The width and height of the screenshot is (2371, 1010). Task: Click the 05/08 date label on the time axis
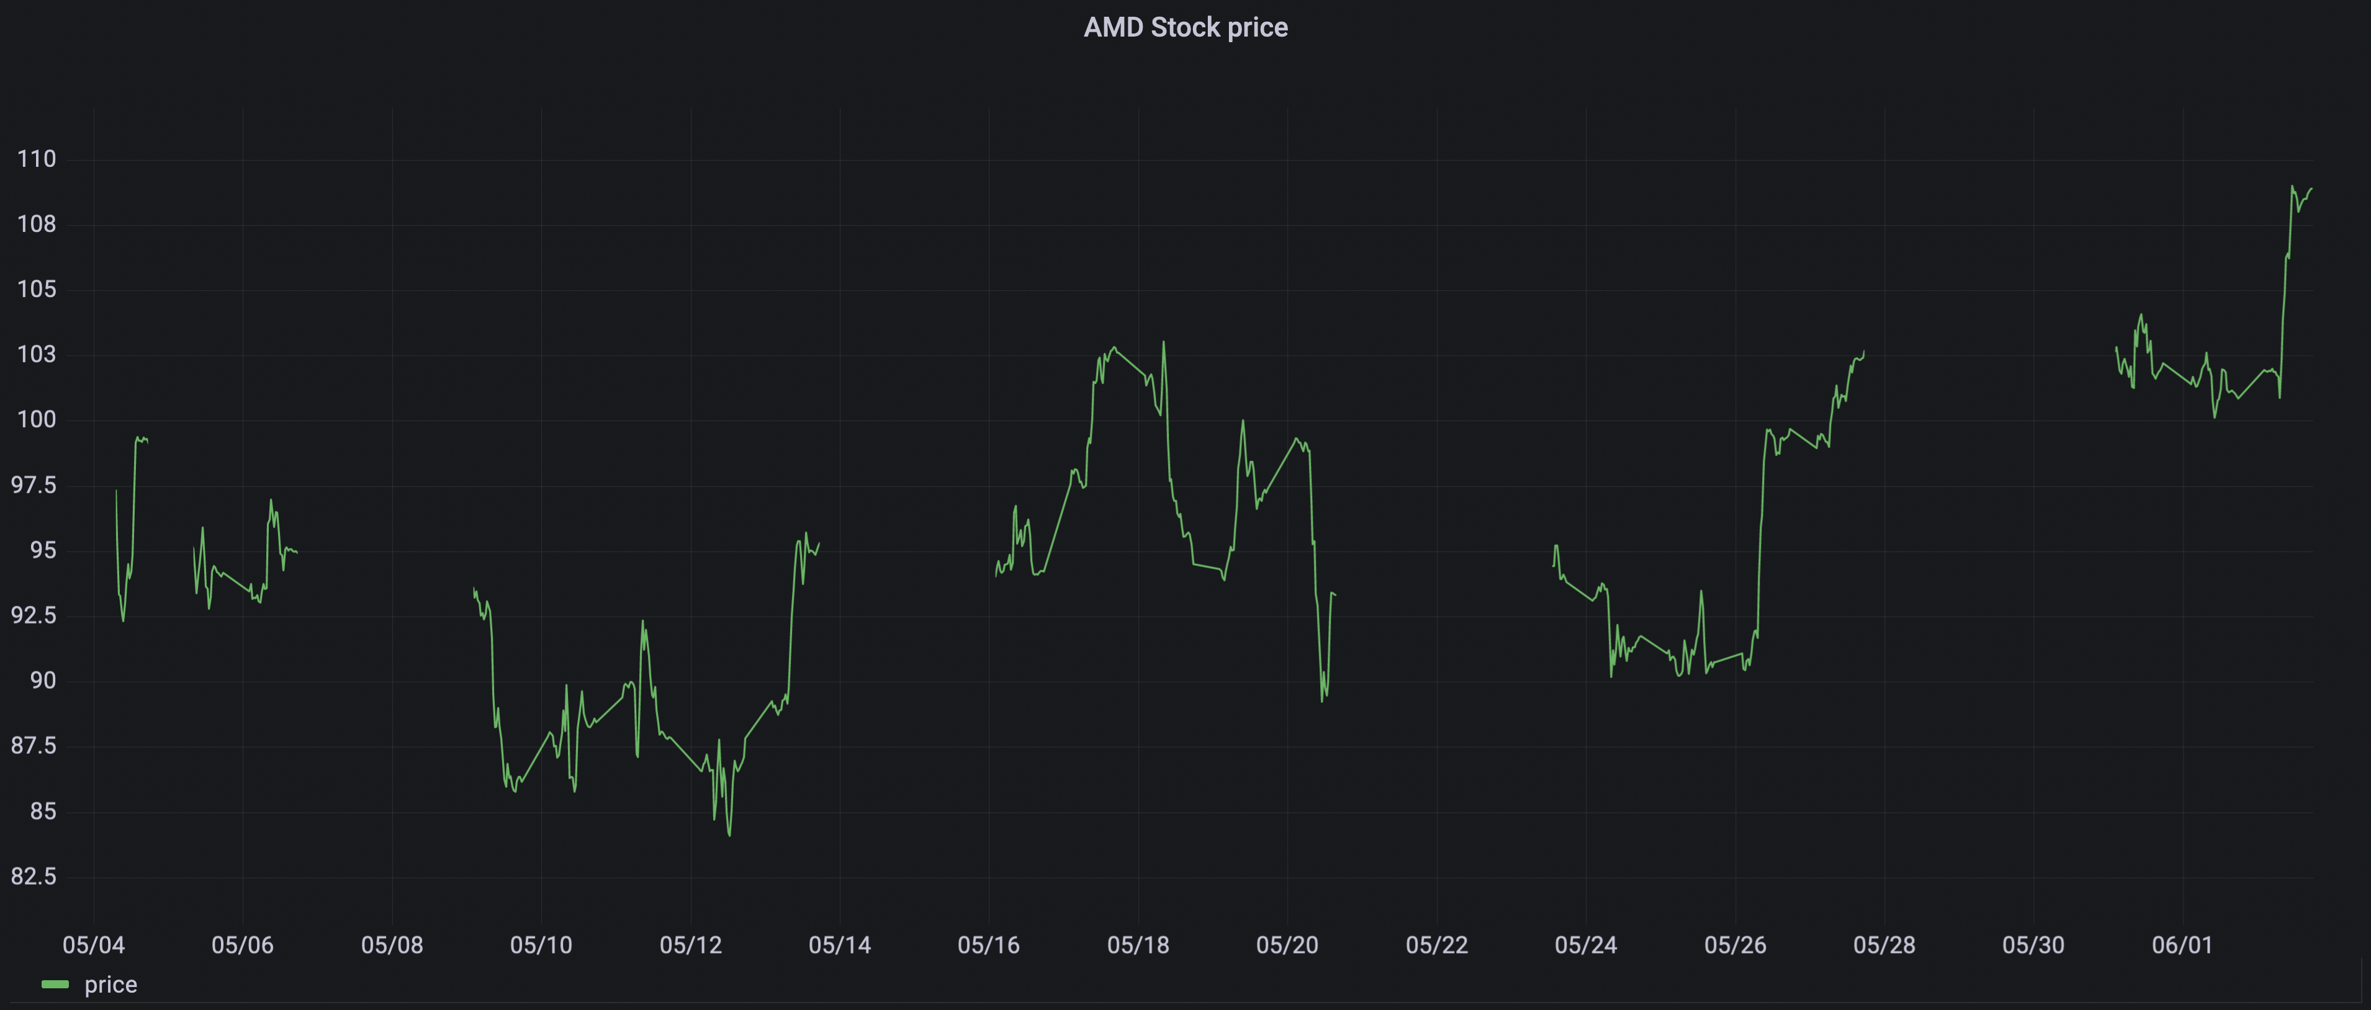pyautogui.click(x=392, y=945)
